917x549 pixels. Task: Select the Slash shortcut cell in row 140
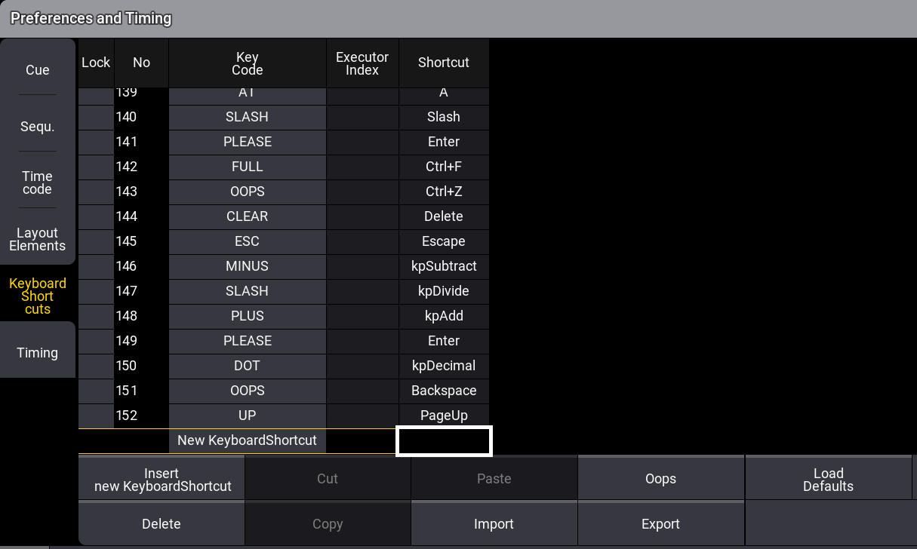click(x=444, y=117)
